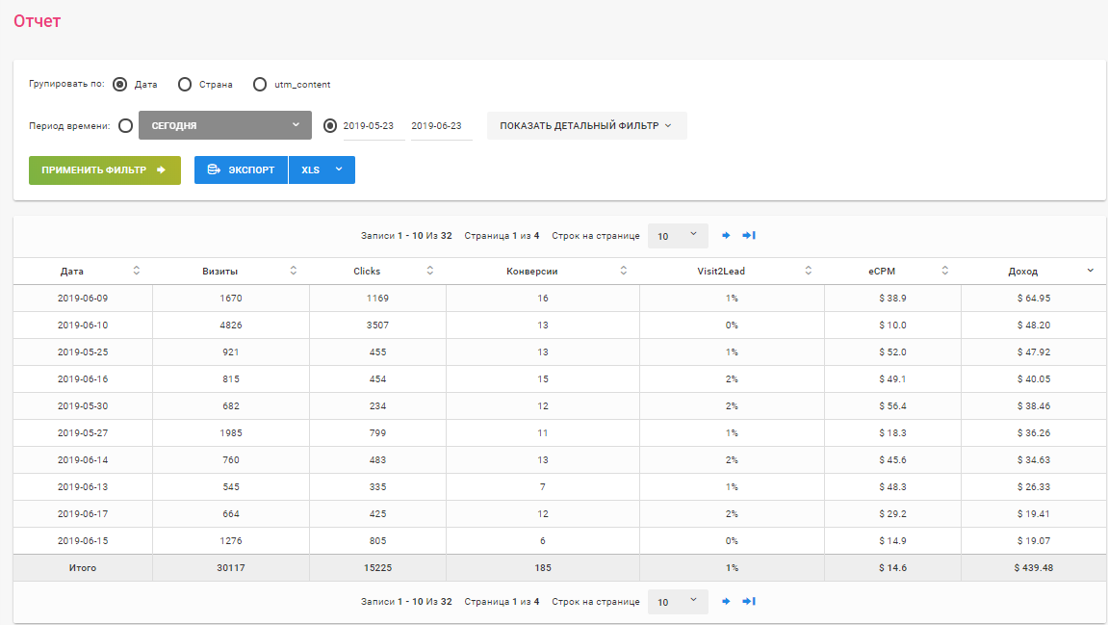Open the СЕГОДНЯ period dropdown
Screen dimensions: 1108x625
pyautogui.click(x=224, y=125)
